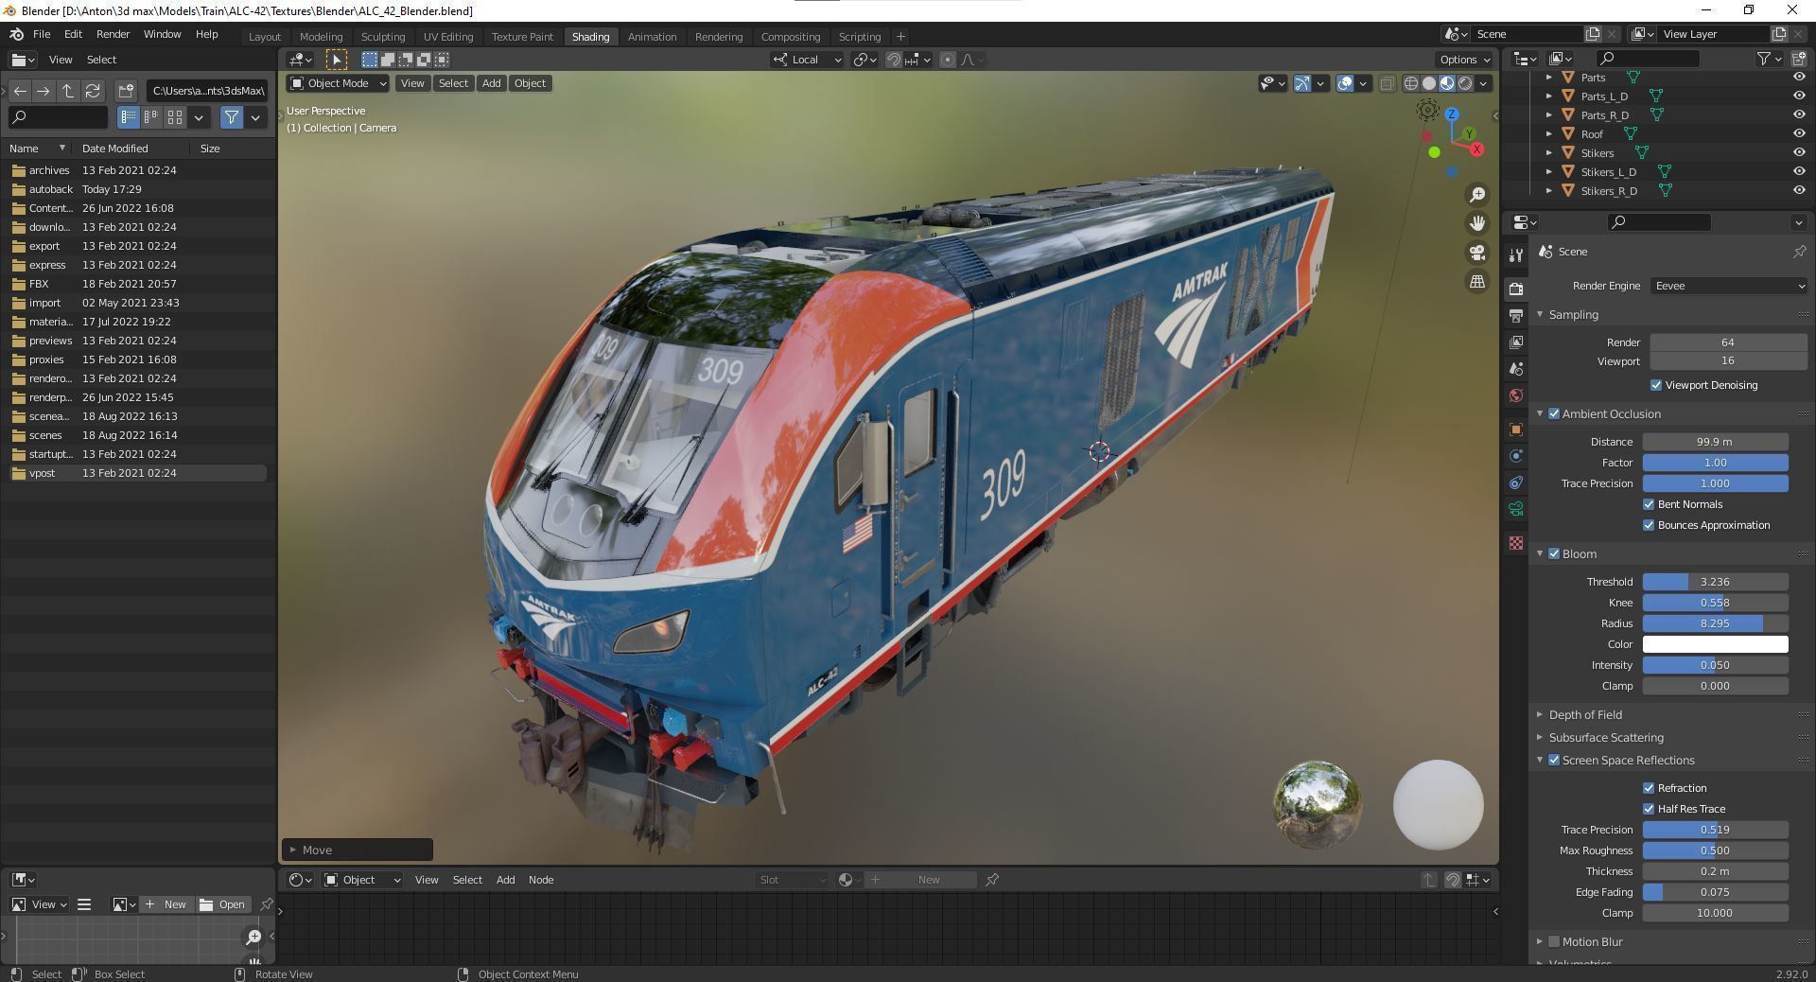Hide the Stikers_R_D object in outliner

pyautogui.click(x=1799, y=191)
